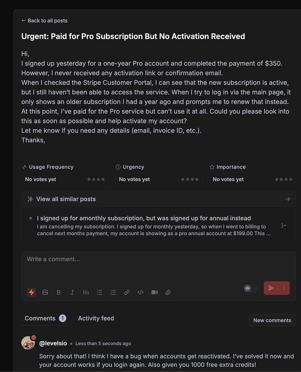Toggle the comment visibility eye switch

pyautogui.click(x=251, y=288)
